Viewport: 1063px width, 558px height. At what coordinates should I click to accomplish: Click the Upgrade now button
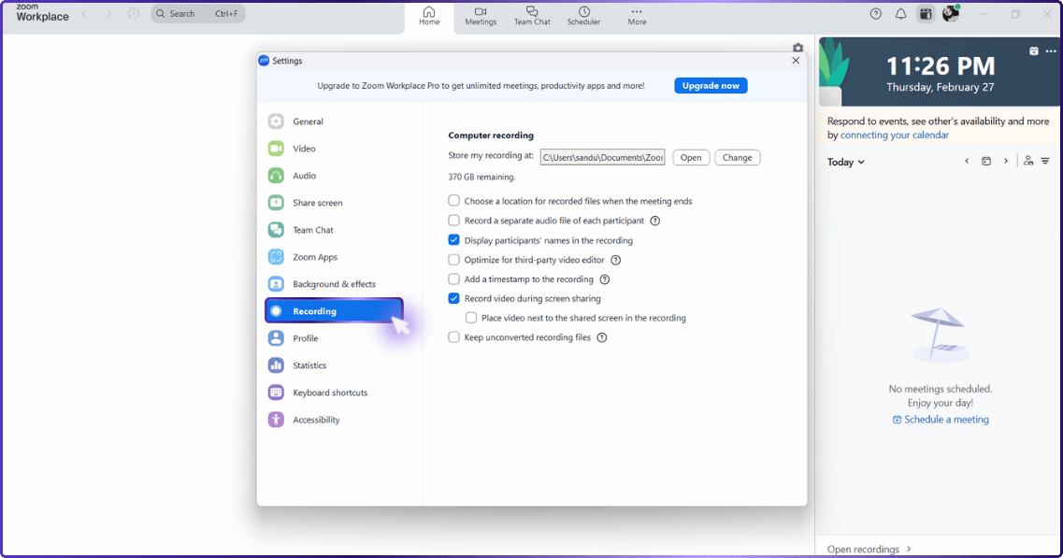[x=711, y=85]
